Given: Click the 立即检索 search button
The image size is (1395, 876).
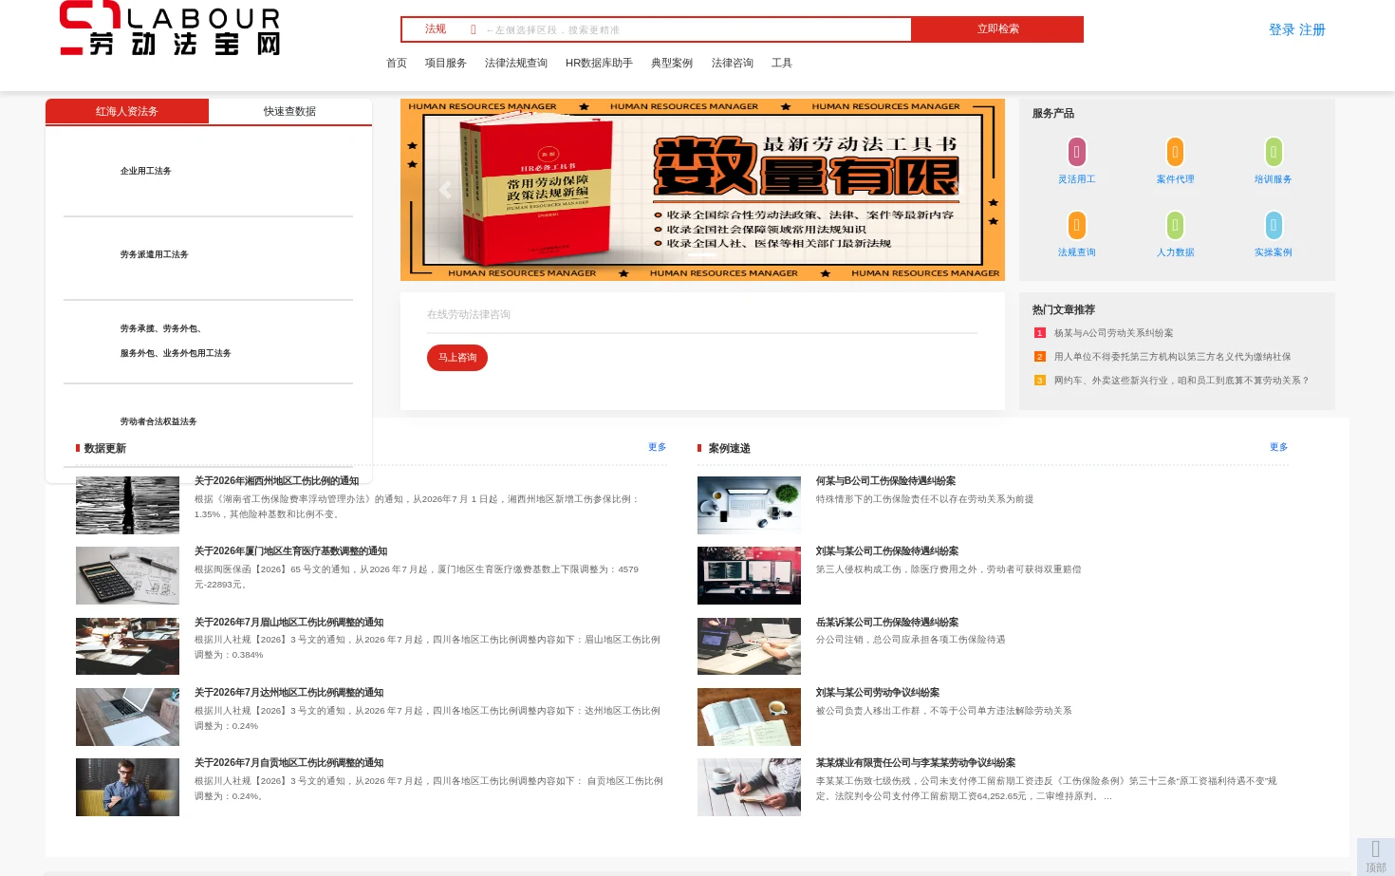Looking at the screenshot, I should point(997,29).
